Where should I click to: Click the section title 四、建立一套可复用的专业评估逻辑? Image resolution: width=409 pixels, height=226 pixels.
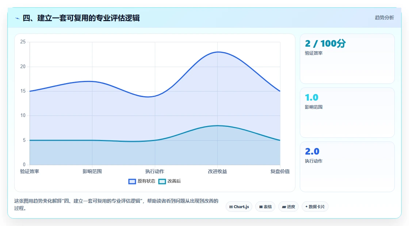click(x=81, y=18)
